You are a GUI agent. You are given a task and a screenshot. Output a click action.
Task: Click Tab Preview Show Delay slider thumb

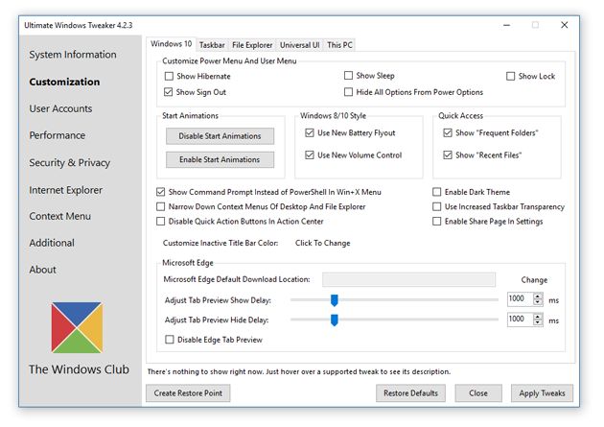coord(335,300)
